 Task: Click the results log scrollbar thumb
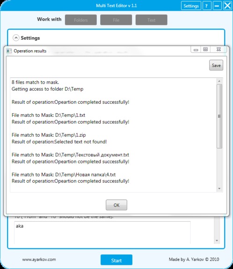(219, 116)
